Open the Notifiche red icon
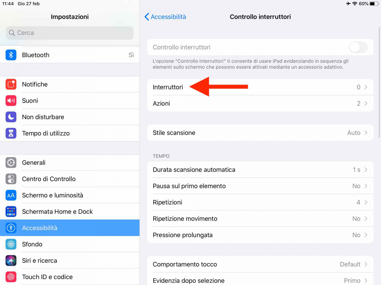 tap(11, 84)
